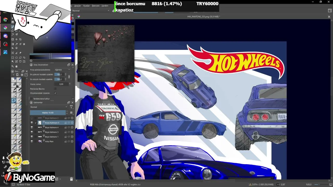Select the Gradient tool in the toolbox
333x187 pixels.
click(12, 44)
